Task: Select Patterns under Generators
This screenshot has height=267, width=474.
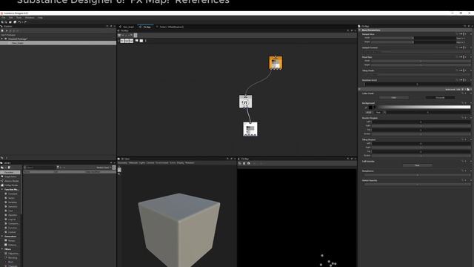Action: tap(12, 245)
